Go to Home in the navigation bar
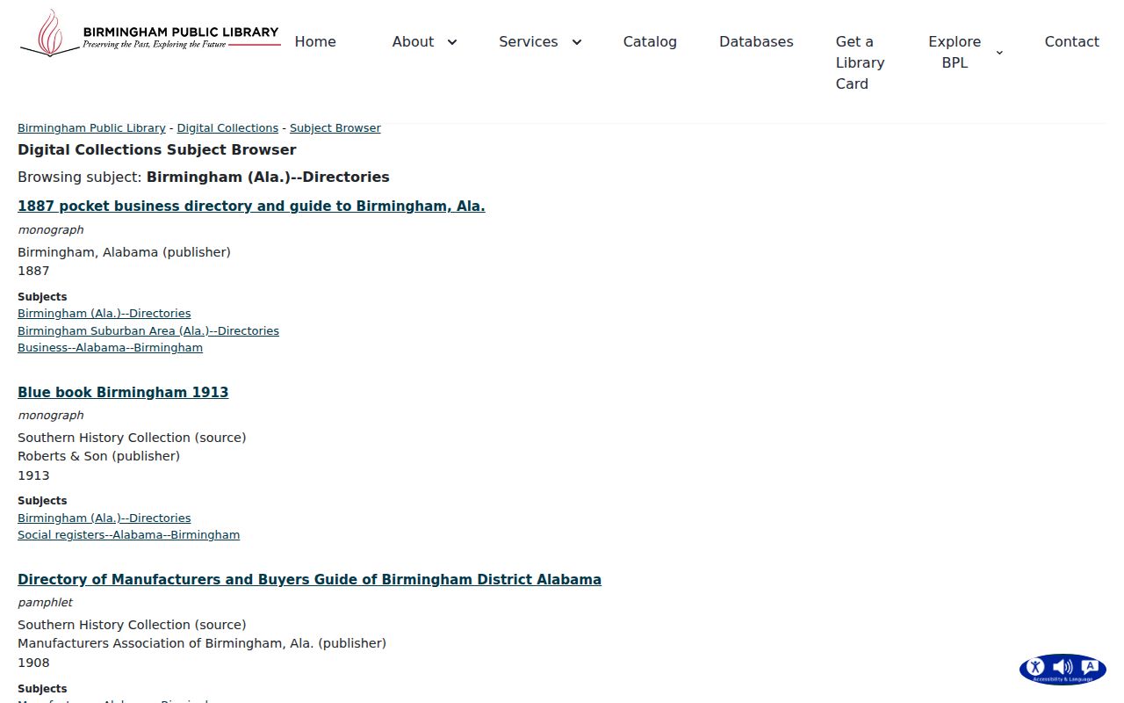 tap(315, 41)
